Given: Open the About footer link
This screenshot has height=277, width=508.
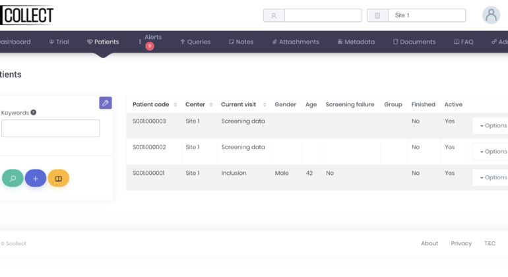Looking at the screenshot, I should tap(429, 243).
